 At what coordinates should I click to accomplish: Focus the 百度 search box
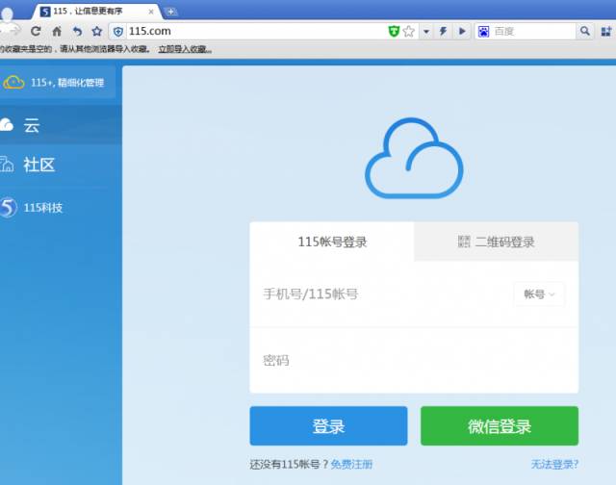click(533, 32)
